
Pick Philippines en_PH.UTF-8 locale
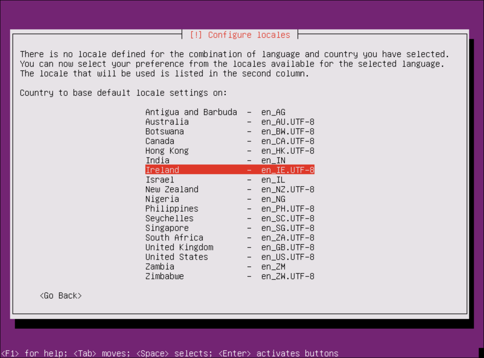pos(230,209)
